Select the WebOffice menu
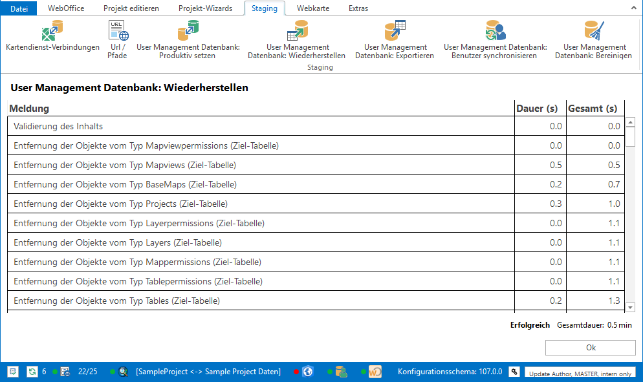The height and width of the screenshot is (382, 643). tap(65, 8)
